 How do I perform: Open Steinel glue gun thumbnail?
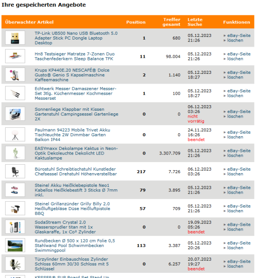[15, 190]
